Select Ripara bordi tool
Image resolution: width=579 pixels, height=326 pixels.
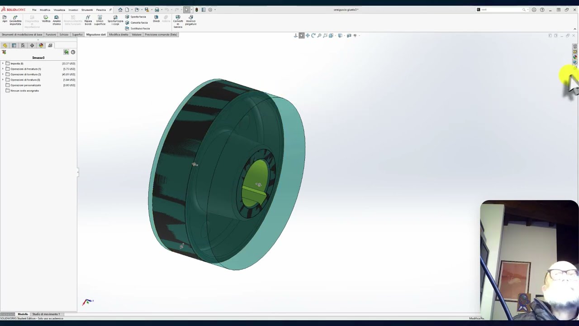[x=88, y=20]
